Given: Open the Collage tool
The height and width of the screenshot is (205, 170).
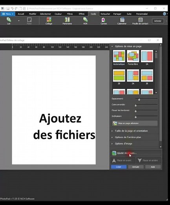Looking at the screenshot, I should [x=49, y=21].
